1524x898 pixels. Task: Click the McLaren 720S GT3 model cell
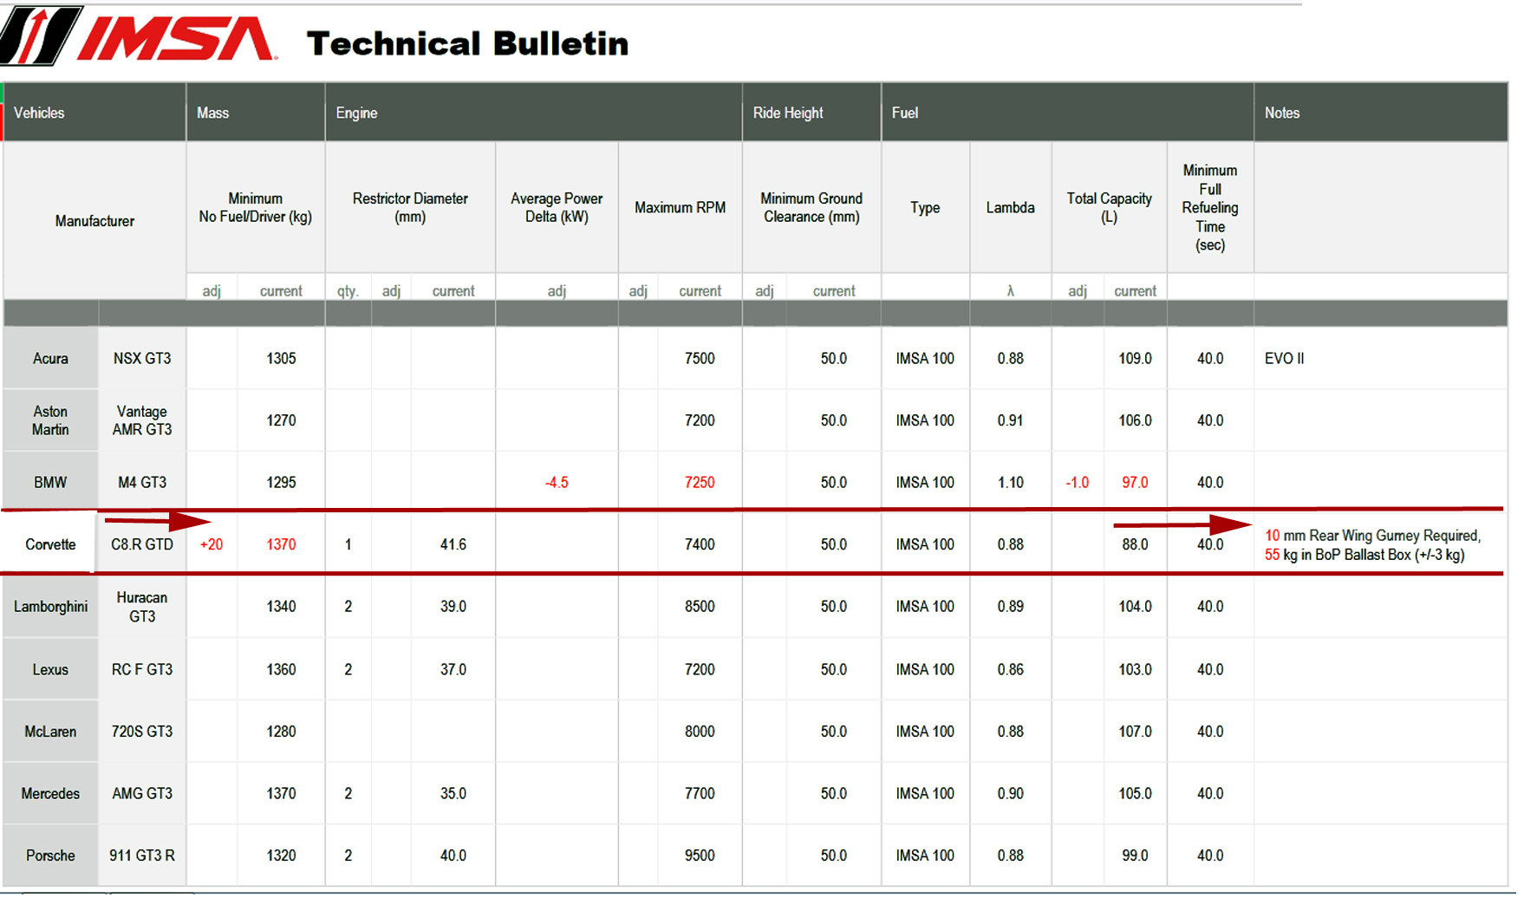pos(142,732)
